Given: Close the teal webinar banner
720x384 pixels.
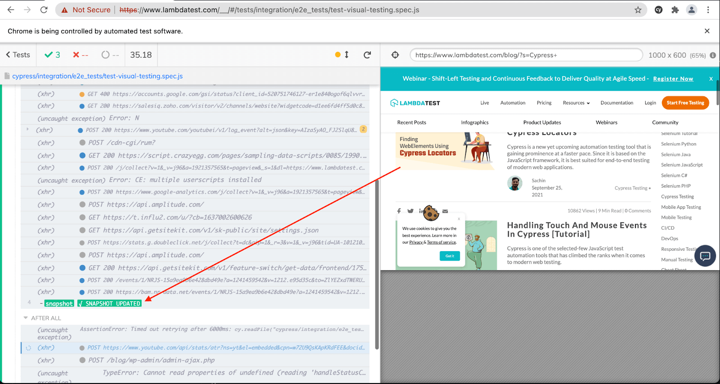Looking at the screenshot, I should pyautogui.click(x=711, y=79).
